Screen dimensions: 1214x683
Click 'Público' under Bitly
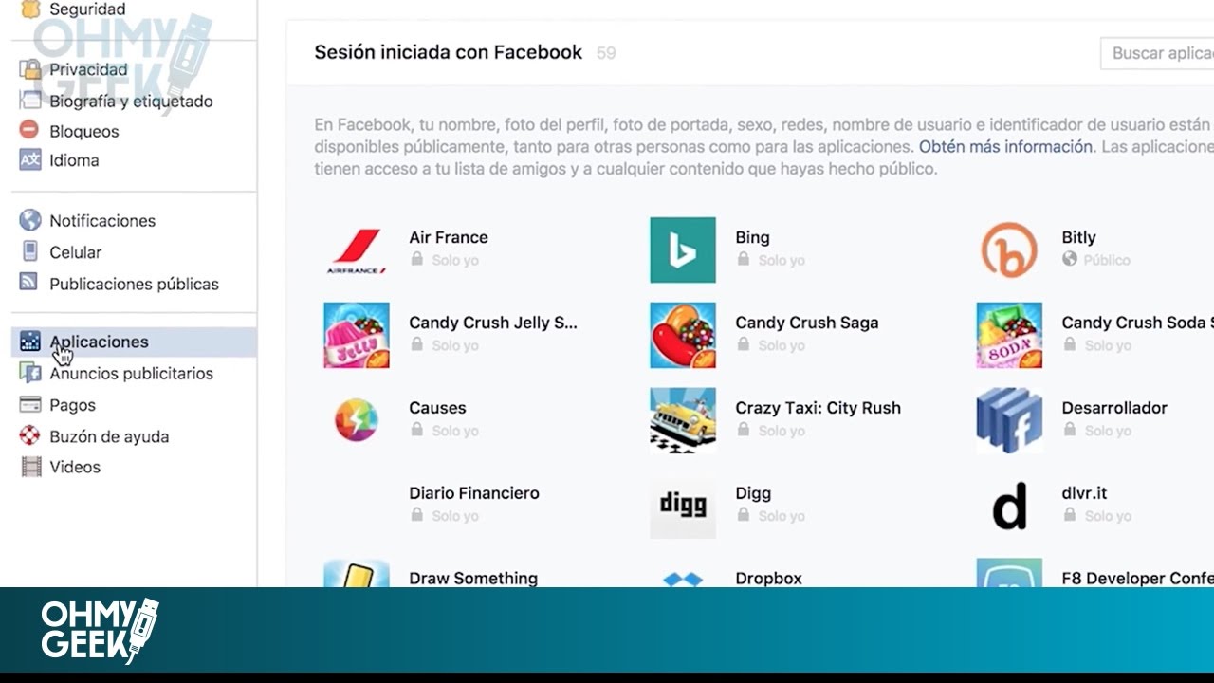tap(1108, 260)
